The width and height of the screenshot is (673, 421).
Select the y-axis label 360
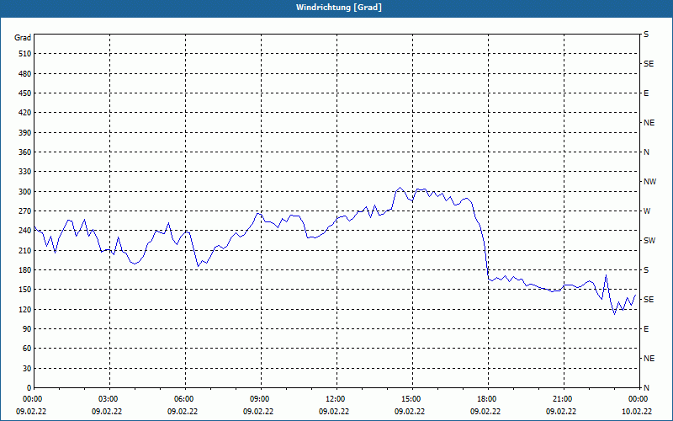(25, 152)
